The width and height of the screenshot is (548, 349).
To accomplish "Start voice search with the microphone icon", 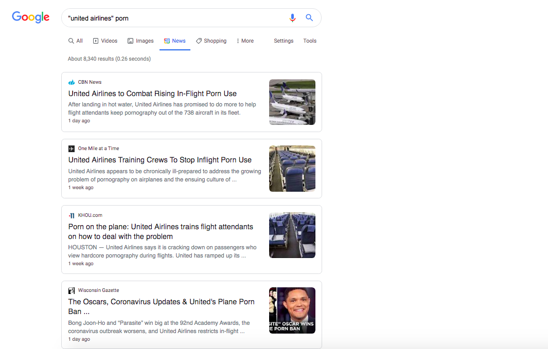I will click(292, 18).
